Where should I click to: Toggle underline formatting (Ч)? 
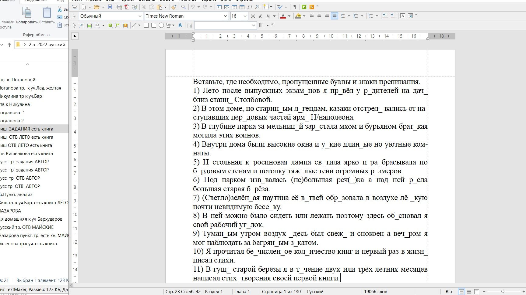268,16
